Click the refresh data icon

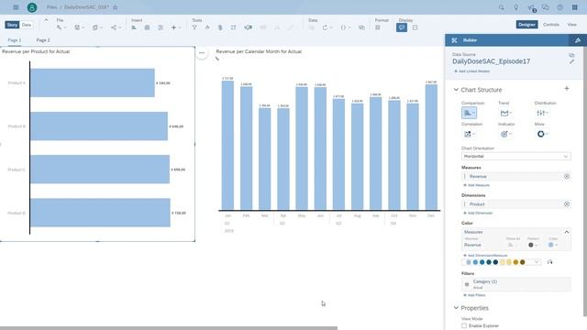click(325, 27)
